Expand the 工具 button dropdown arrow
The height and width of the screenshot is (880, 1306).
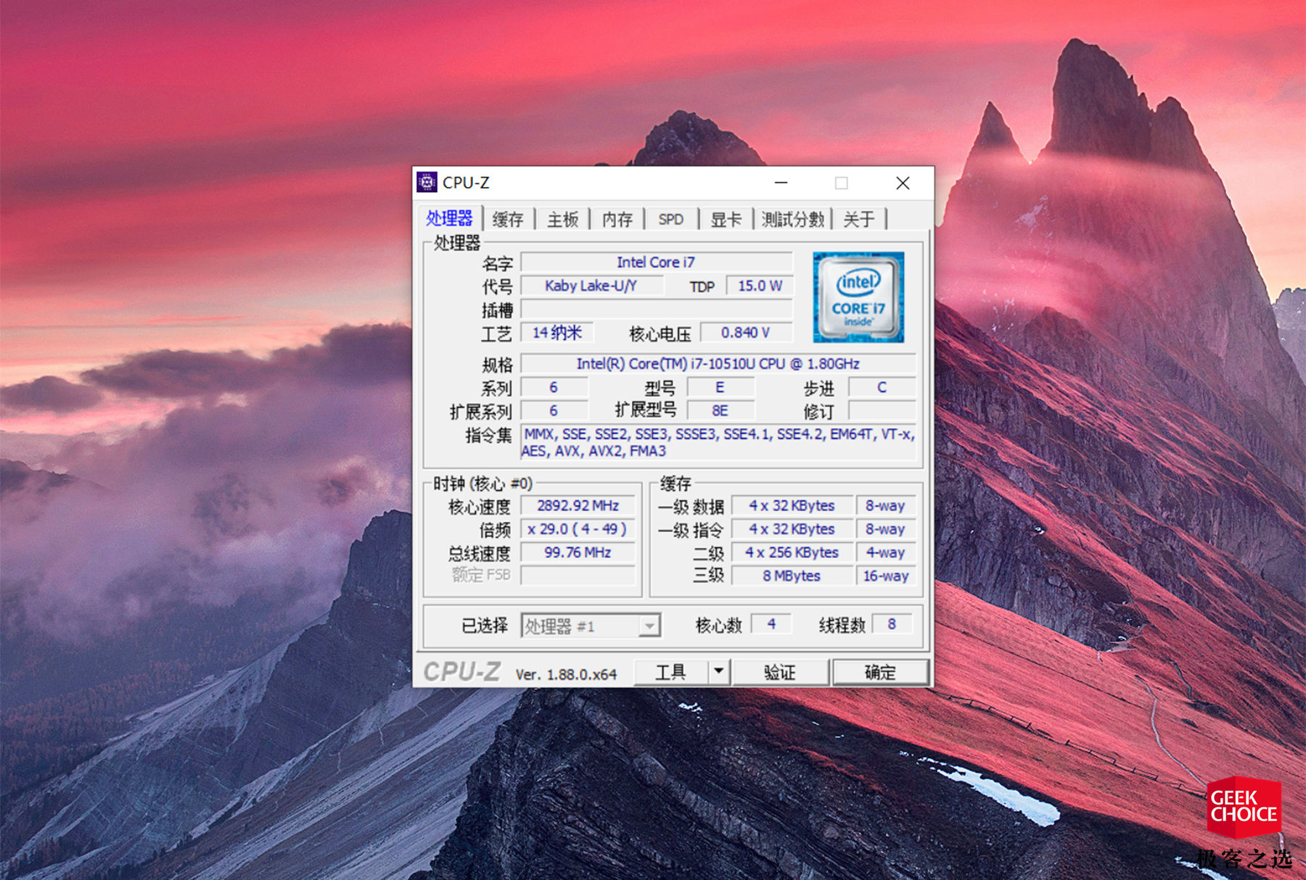pyautogui.click(x=718, y=672)
